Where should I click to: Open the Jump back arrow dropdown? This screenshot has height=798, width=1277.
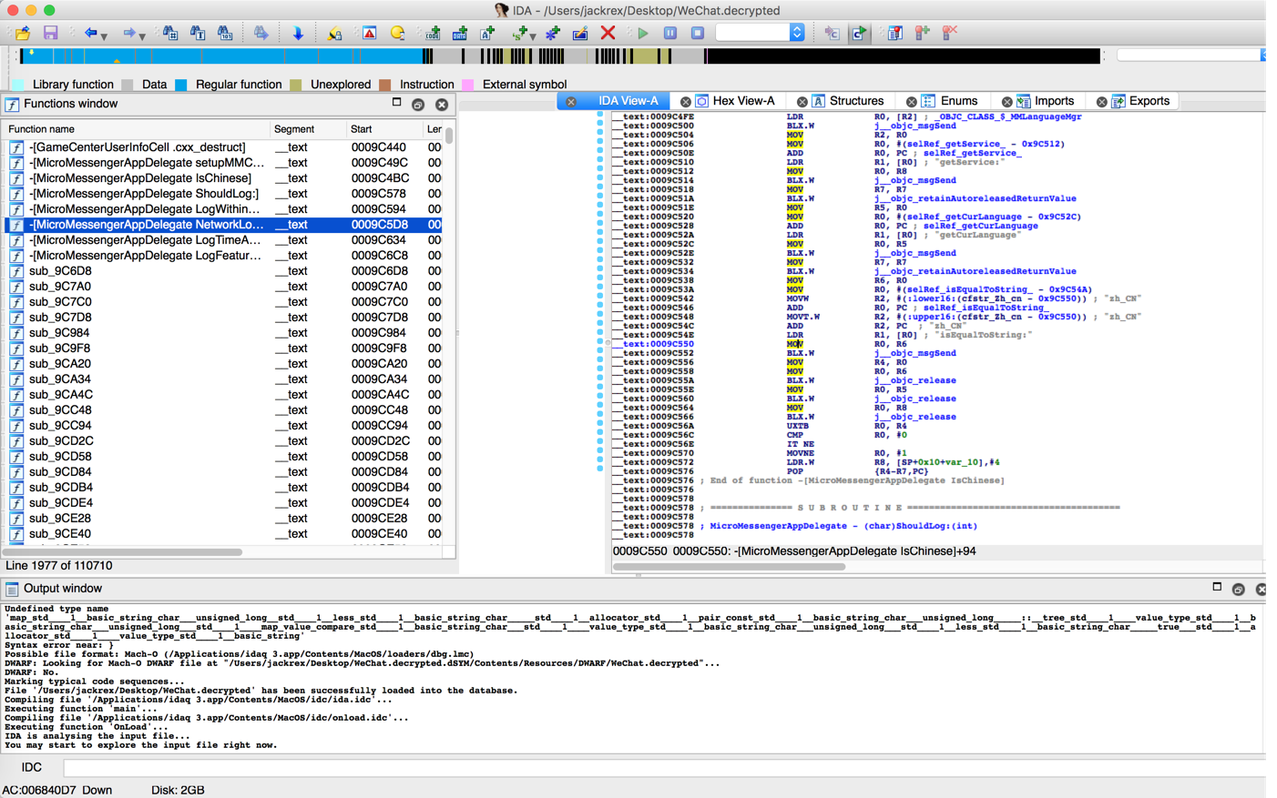coord(105,36)
